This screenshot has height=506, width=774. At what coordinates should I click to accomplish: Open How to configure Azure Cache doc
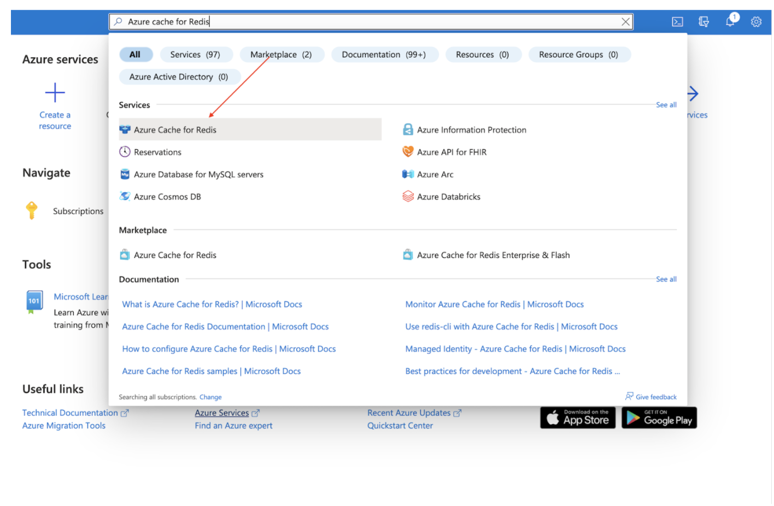point(229,349)
